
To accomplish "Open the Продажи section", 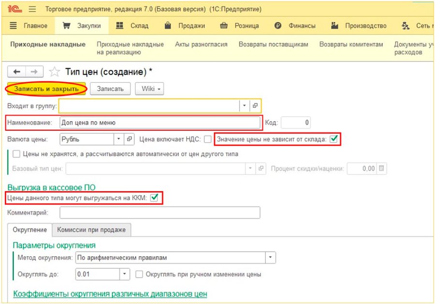I will (x=185, y=26).
